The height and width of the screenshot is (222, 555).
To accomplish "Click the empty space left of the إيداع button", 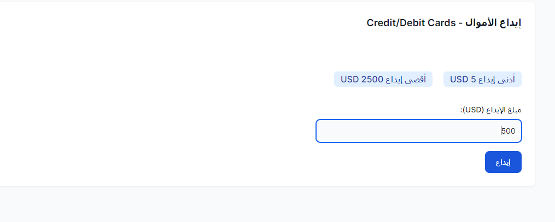I will click(273, 163).
